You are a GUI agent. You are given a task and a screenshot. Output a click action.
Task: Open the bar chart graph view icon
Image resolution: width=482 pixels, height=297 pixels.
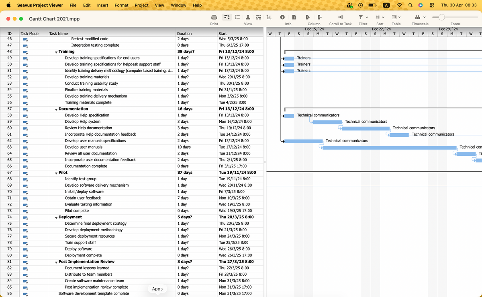click(x=269, y=17)
